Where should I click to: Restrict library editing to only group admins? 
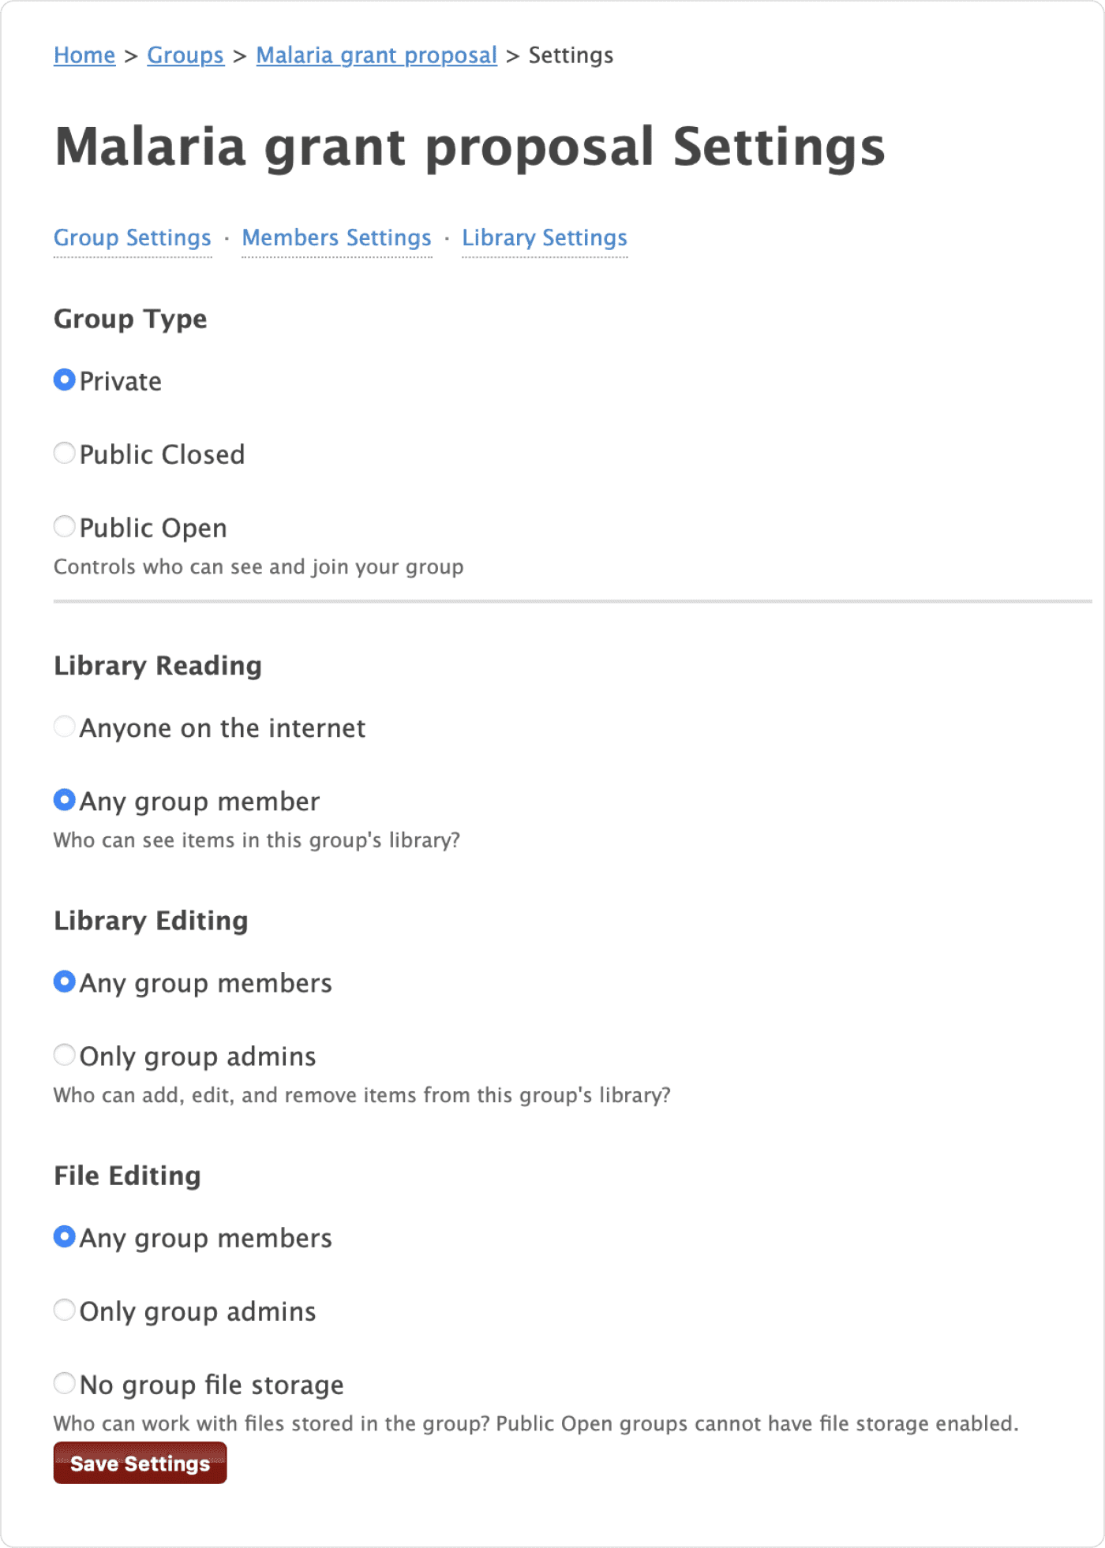pos(64,1054)
